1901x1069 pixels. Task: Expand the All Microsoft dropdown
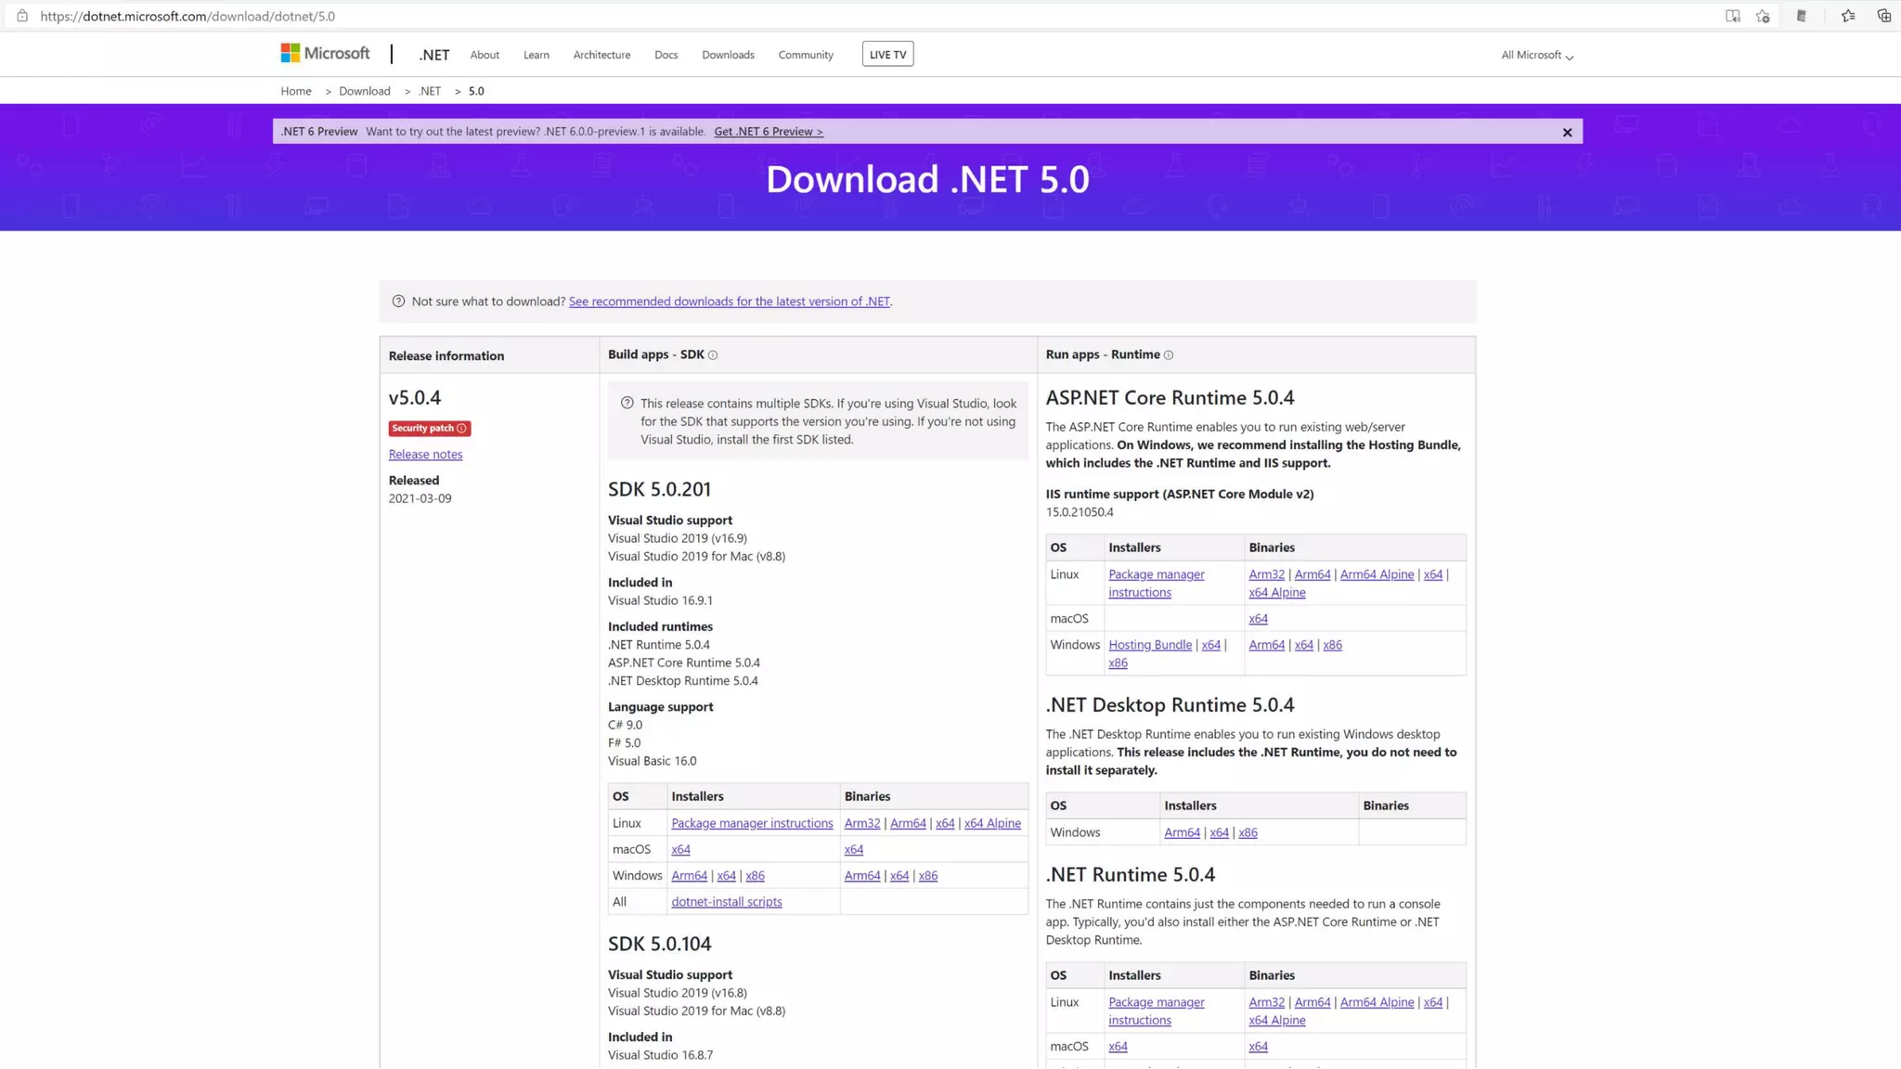(1537, 55)
